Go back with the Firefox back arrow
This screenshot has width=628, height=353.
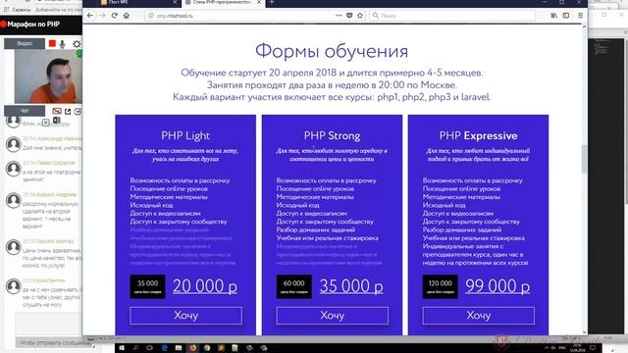(90, 16)
